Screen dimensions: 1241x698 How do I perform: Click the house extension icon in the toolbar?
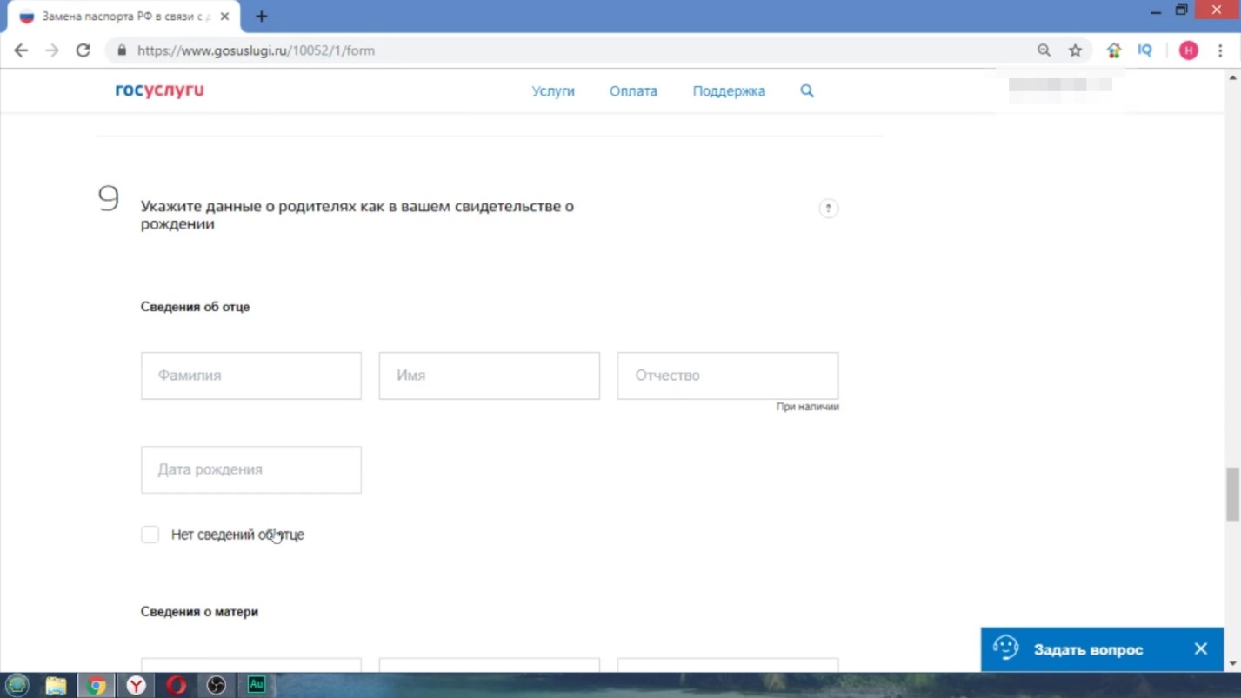(1113, 50)
